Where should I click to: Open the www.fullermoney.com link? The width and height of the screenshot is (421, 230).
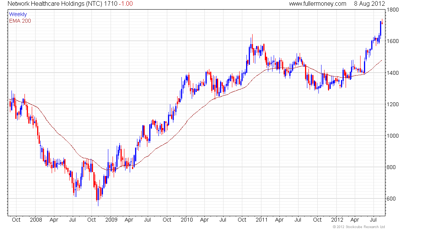click(317, 3)
